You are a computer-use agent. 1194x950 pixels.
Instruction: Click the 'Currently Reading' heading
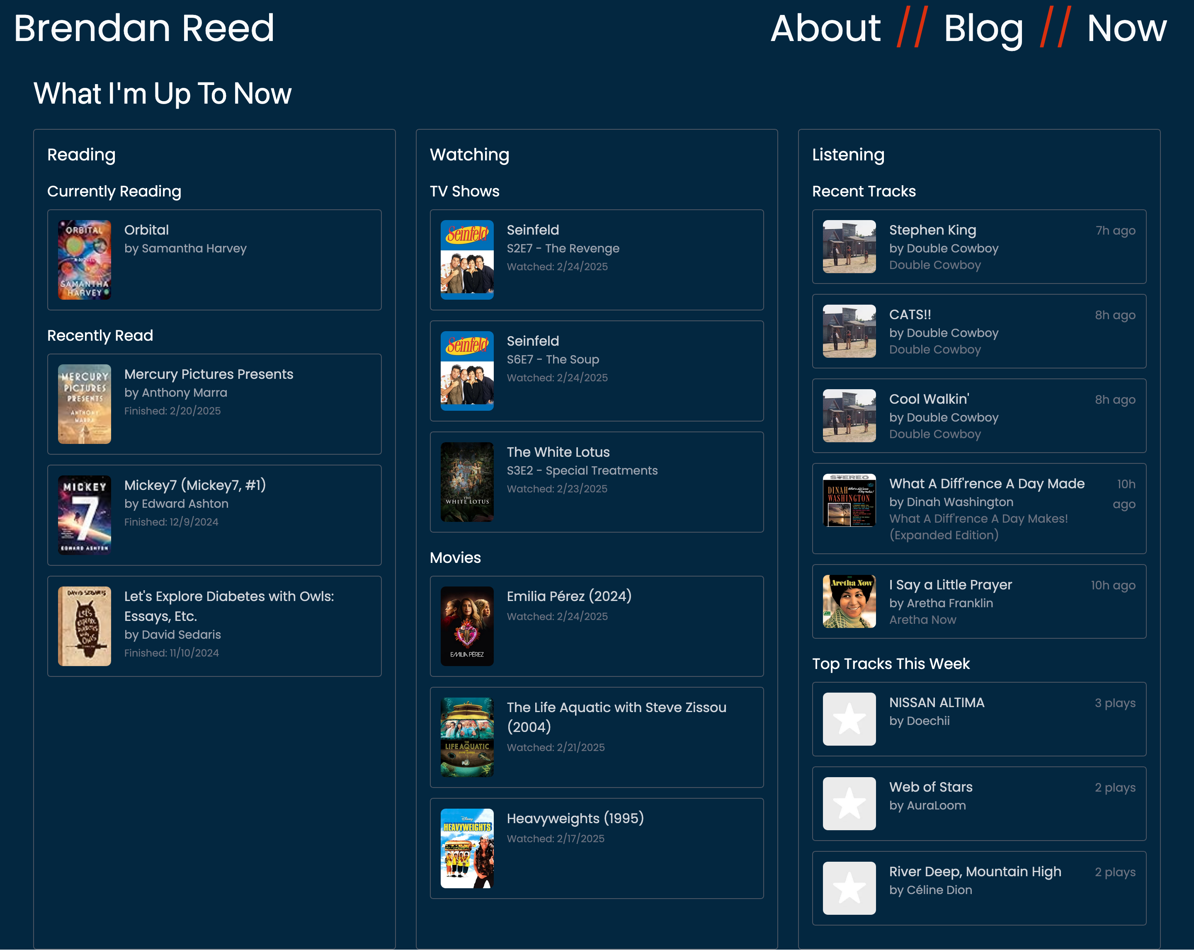tap(114, 191)
